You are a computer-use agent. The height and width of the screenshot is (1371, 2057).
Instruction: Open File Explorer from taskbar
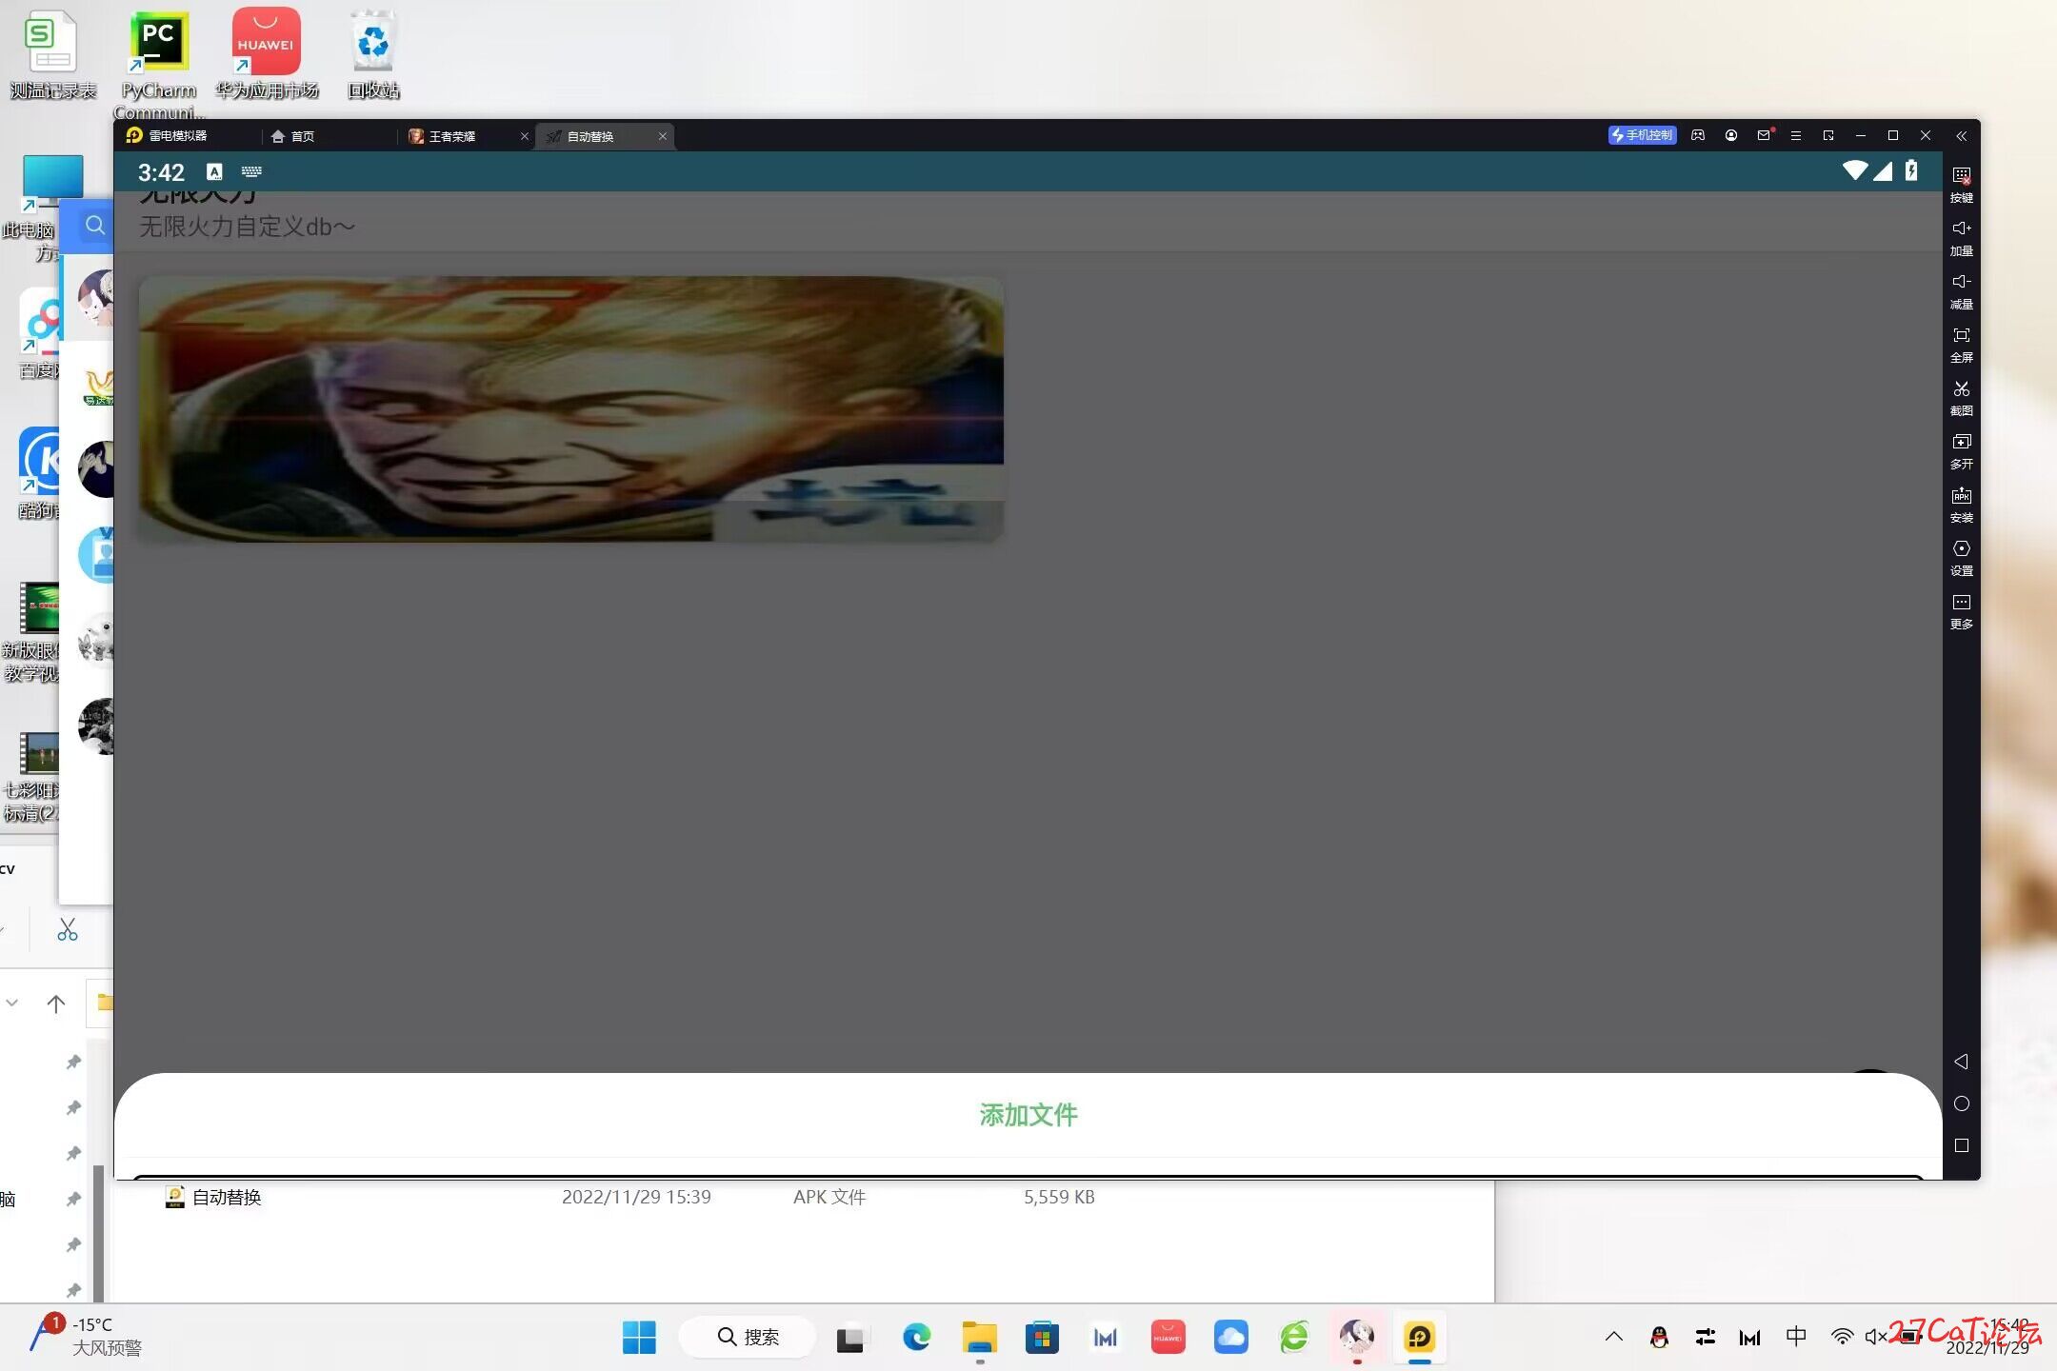(x=979, y=1337)
